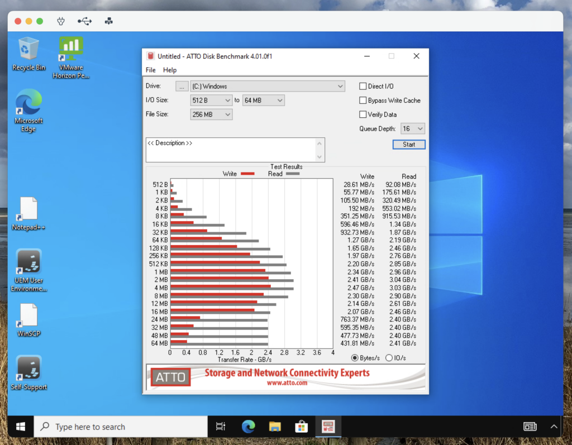
Task: Click the 512 B read result 92.08 MB/s
Action: tap(401, 185)
